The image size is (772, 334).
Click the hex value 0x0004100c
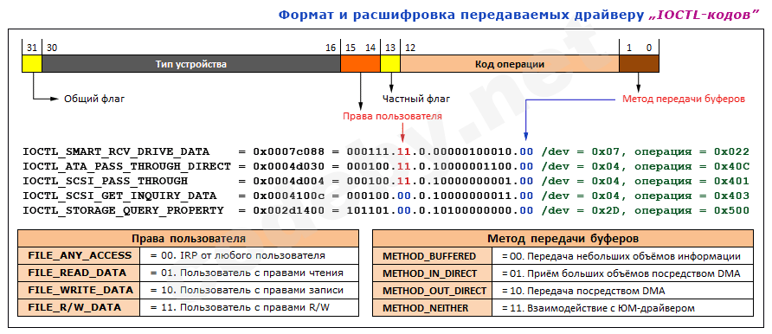click(288, 196)
